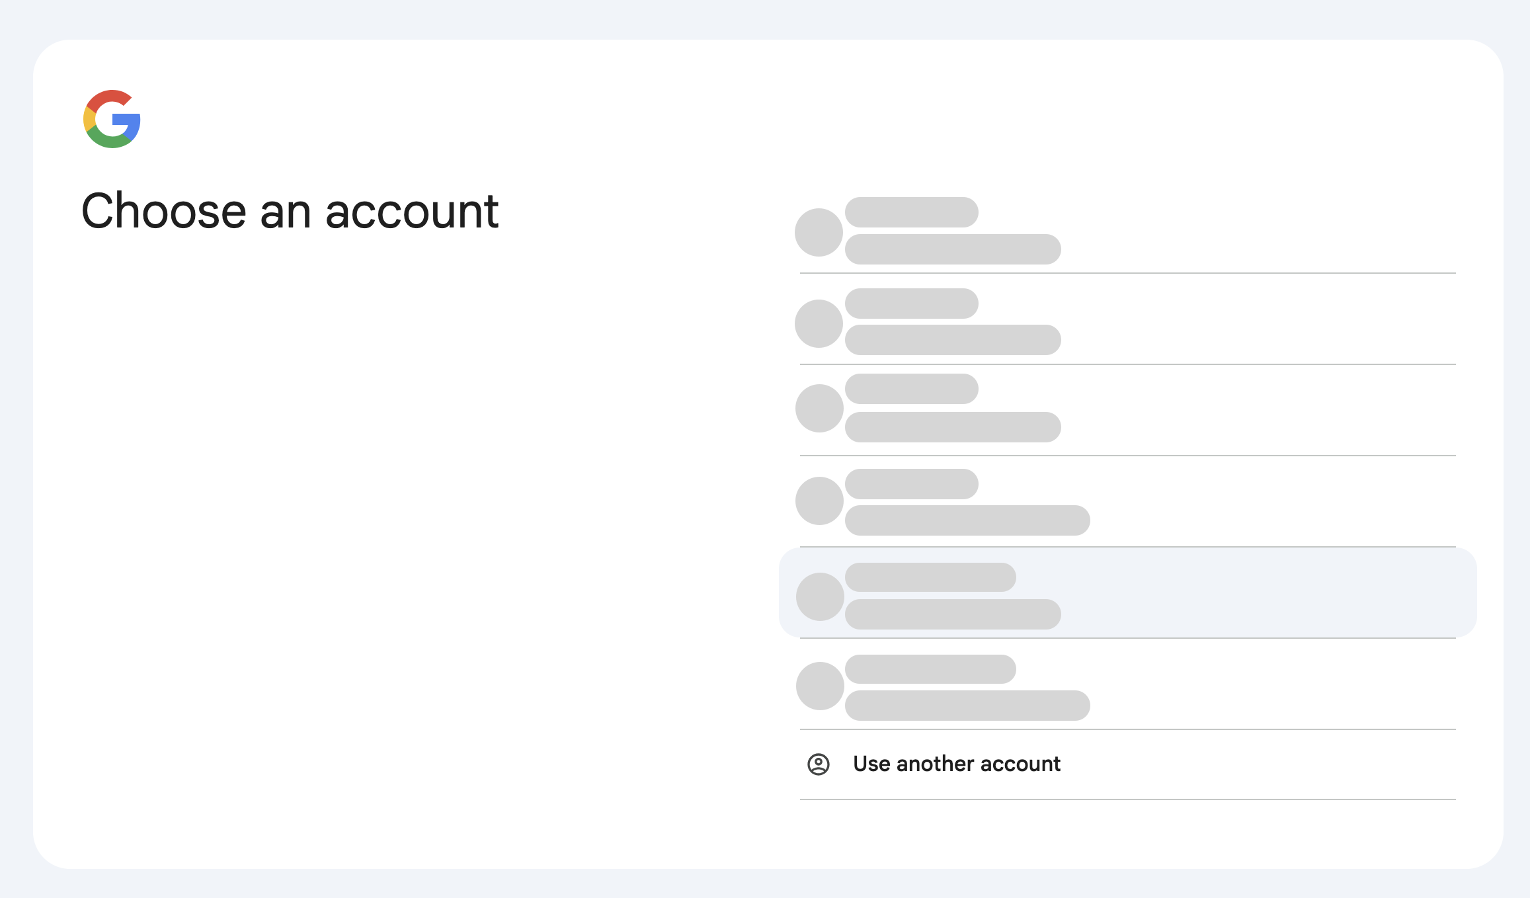Select the second account's name placeholder
1530x898 pixels.
pyautogui.click(x=911, y=304)
